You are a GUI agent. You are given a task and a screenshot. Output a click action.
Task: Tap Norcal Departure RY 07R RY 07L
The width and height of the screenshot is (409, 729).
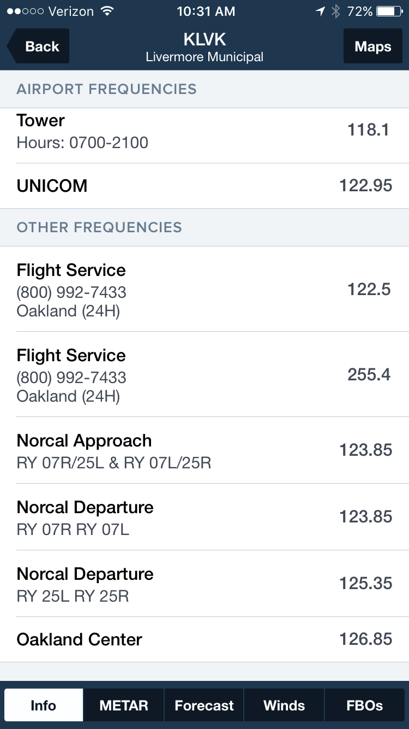[x=204, y=517]
